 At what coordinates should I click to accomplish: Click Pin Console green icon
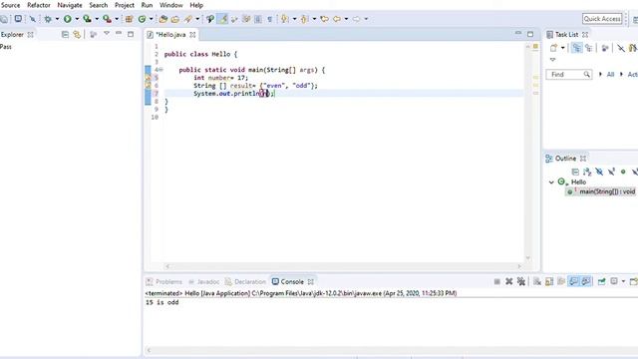pos(601,281)
